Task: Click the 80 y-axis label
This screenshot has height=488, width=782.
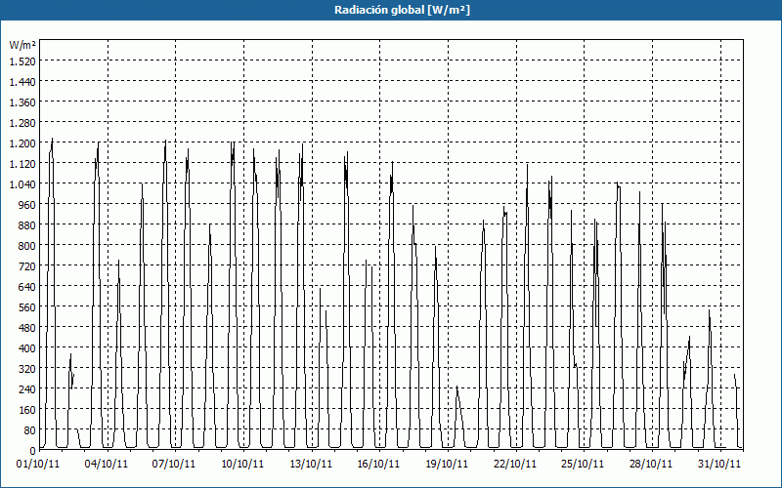Action: [x=29, y=430]
